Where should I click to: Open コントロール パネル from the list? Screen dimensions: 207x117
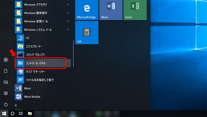coord(41,63)
